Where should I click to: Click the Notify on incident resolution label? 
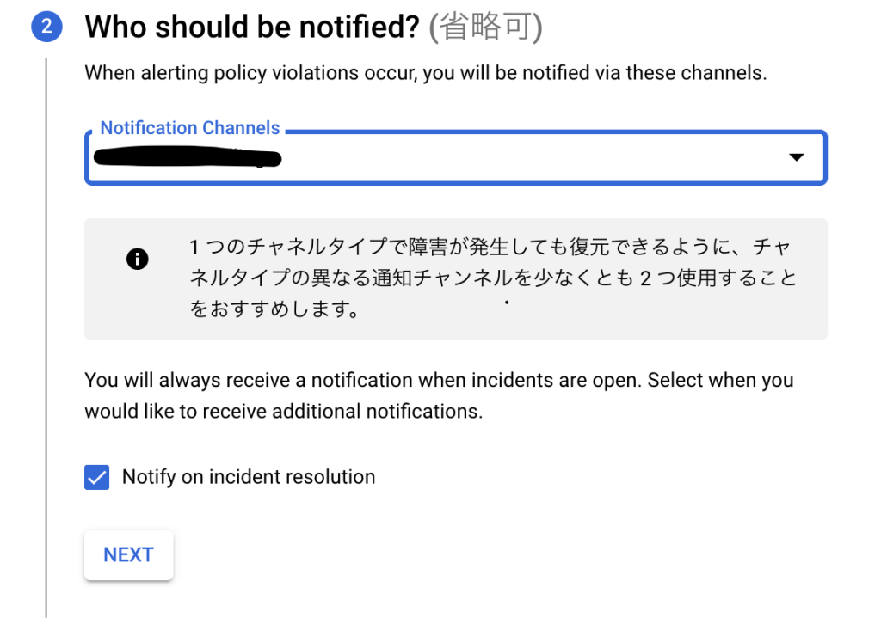[x=249, y=477]
